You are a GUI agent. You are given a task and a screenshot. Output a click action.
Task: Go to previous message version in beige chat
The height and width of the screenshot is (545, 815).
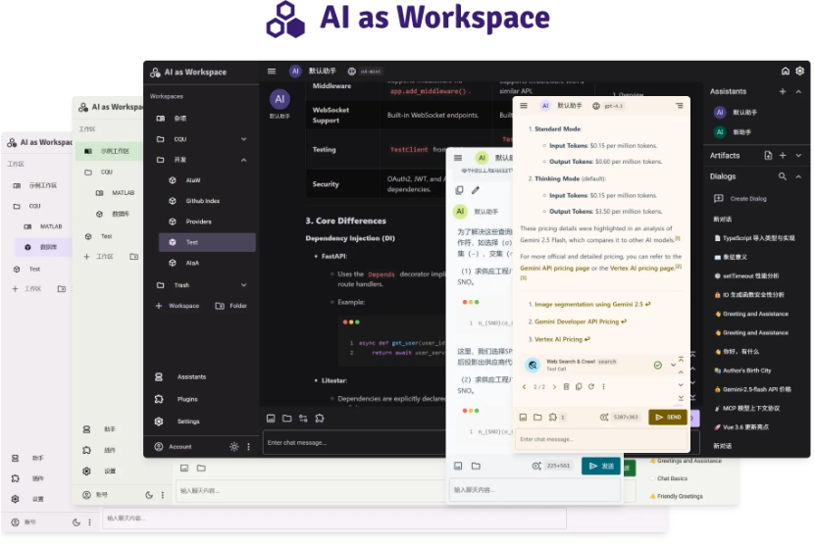[x=524, y=387]
